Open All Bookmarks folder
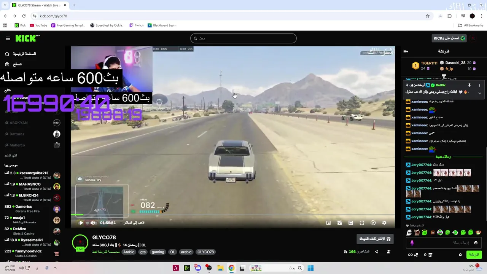 tap(471, 25)
